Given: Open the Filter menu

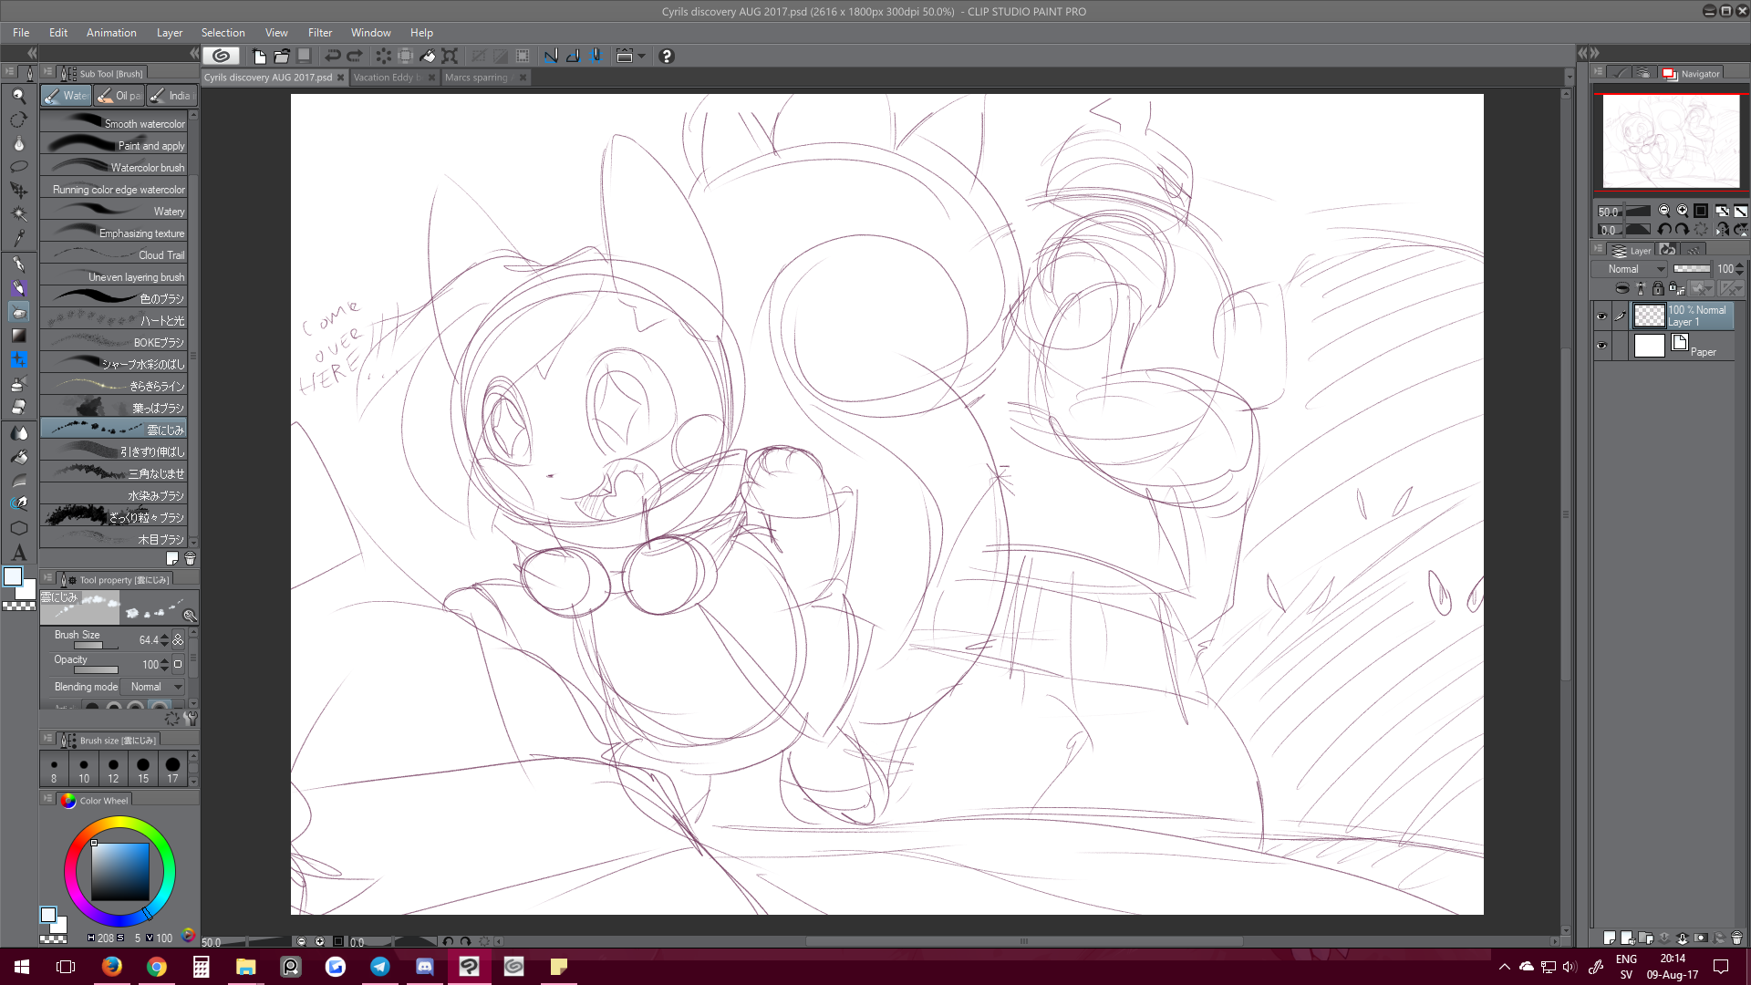Looking at the screenshot, I should (x=319, y=32).
